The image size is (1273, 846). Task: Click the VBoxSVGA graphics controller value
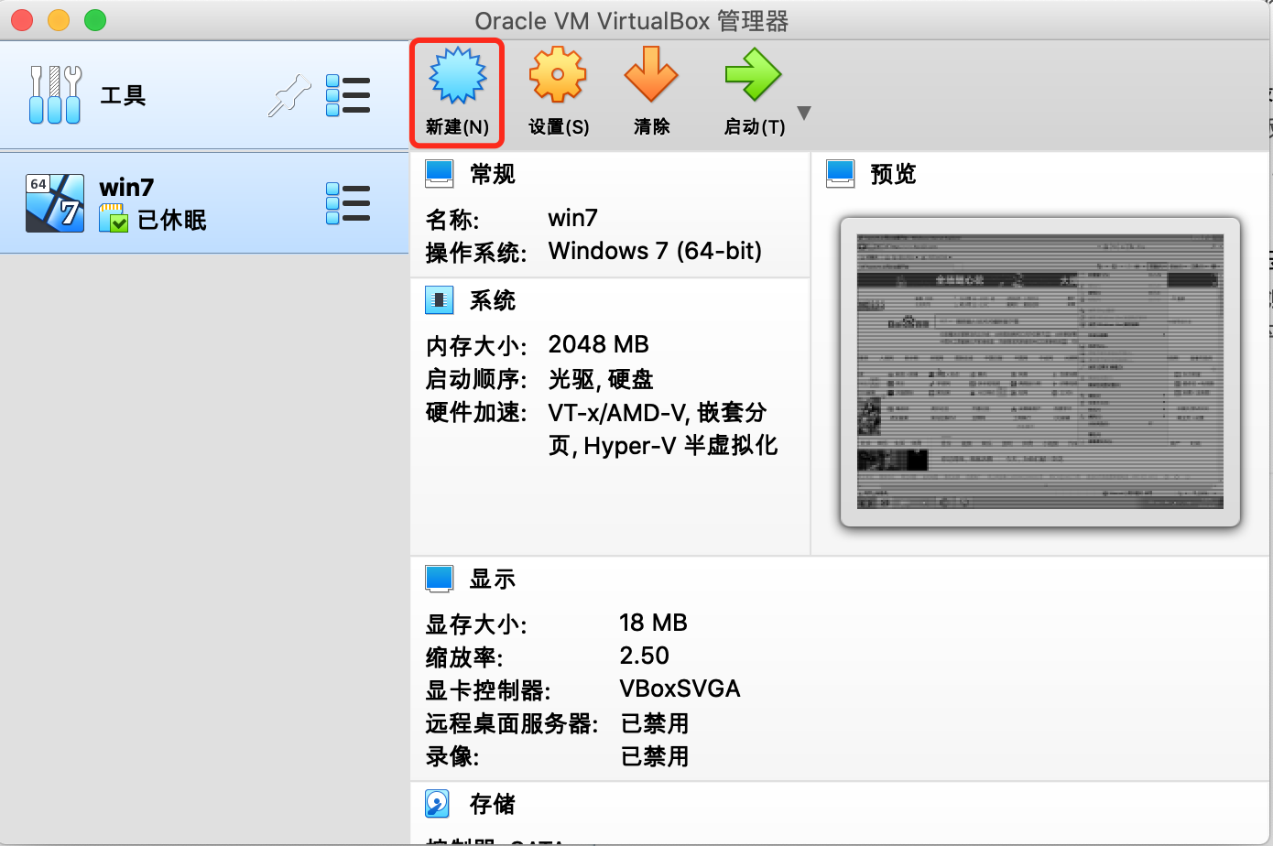pos(680,689)
